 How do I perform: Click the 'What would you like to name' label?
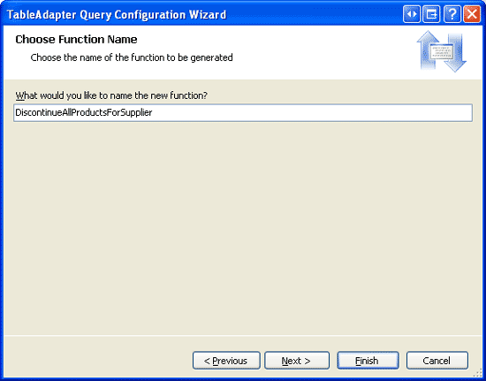tap(111, 95)
